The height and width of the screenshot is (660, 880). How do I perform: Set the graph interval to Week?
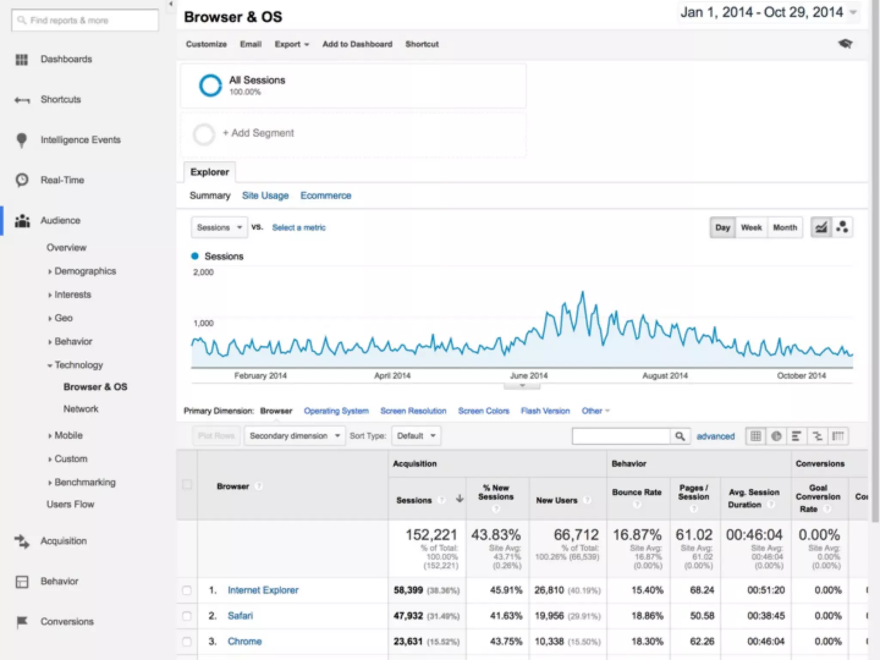(x=751, y=227)
